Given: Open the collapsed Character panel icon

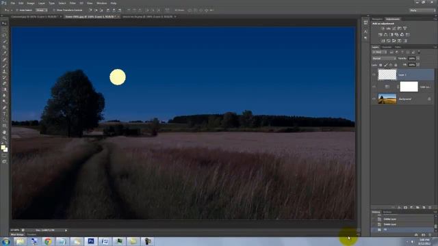Looking at the screenshot, I should point(365,31).
